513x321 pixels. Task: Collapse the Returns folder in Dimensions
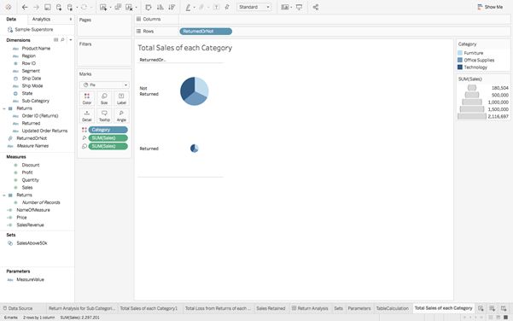click(x=4, y=108)
